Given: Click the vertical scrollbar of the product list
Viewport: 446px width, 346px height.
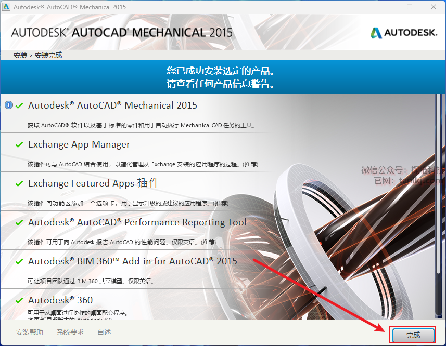Looking at the screenshot, I should 438,206.
